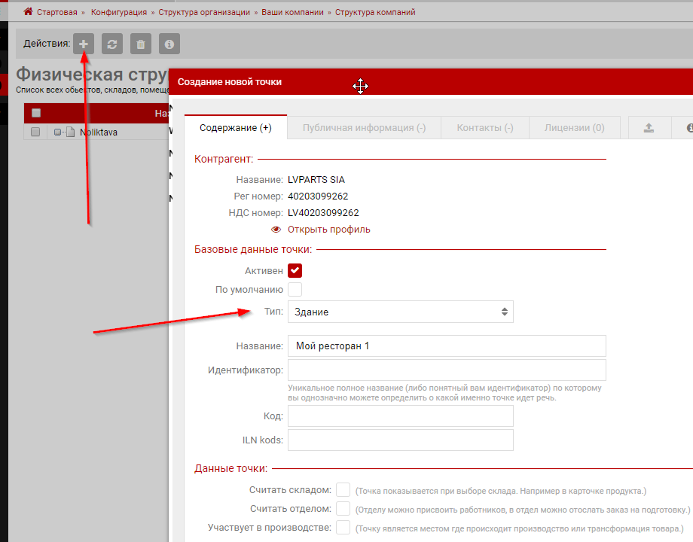Viewport: 693px width, 542px height.
Task: Click the trash delete icon
Action: pos(140,44)
